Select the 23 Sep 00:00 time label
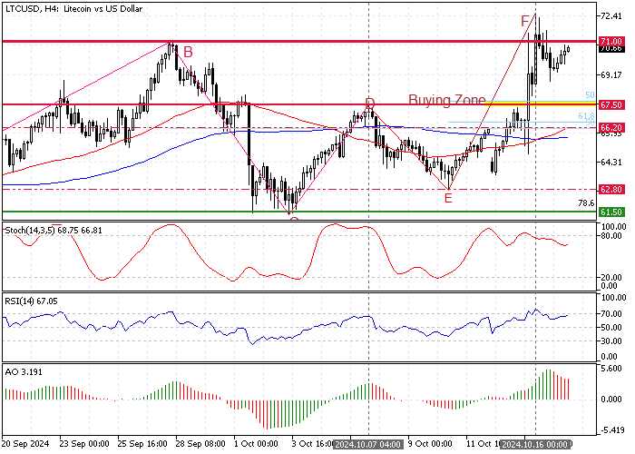This screenshot has height=454, width=635. 84,444
